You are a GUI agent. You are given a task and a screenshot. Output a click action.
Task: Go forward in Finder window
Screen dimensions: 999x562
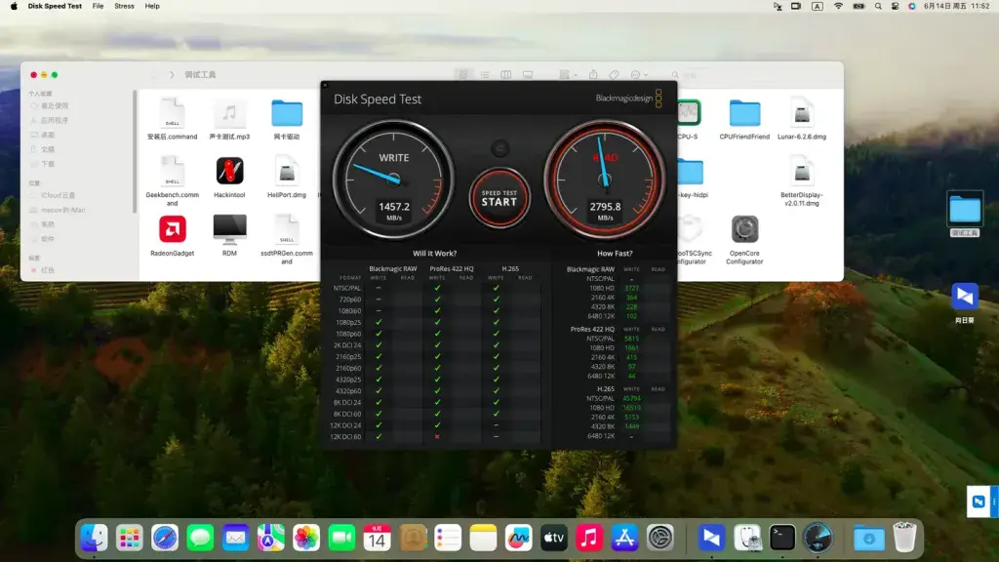172,74
